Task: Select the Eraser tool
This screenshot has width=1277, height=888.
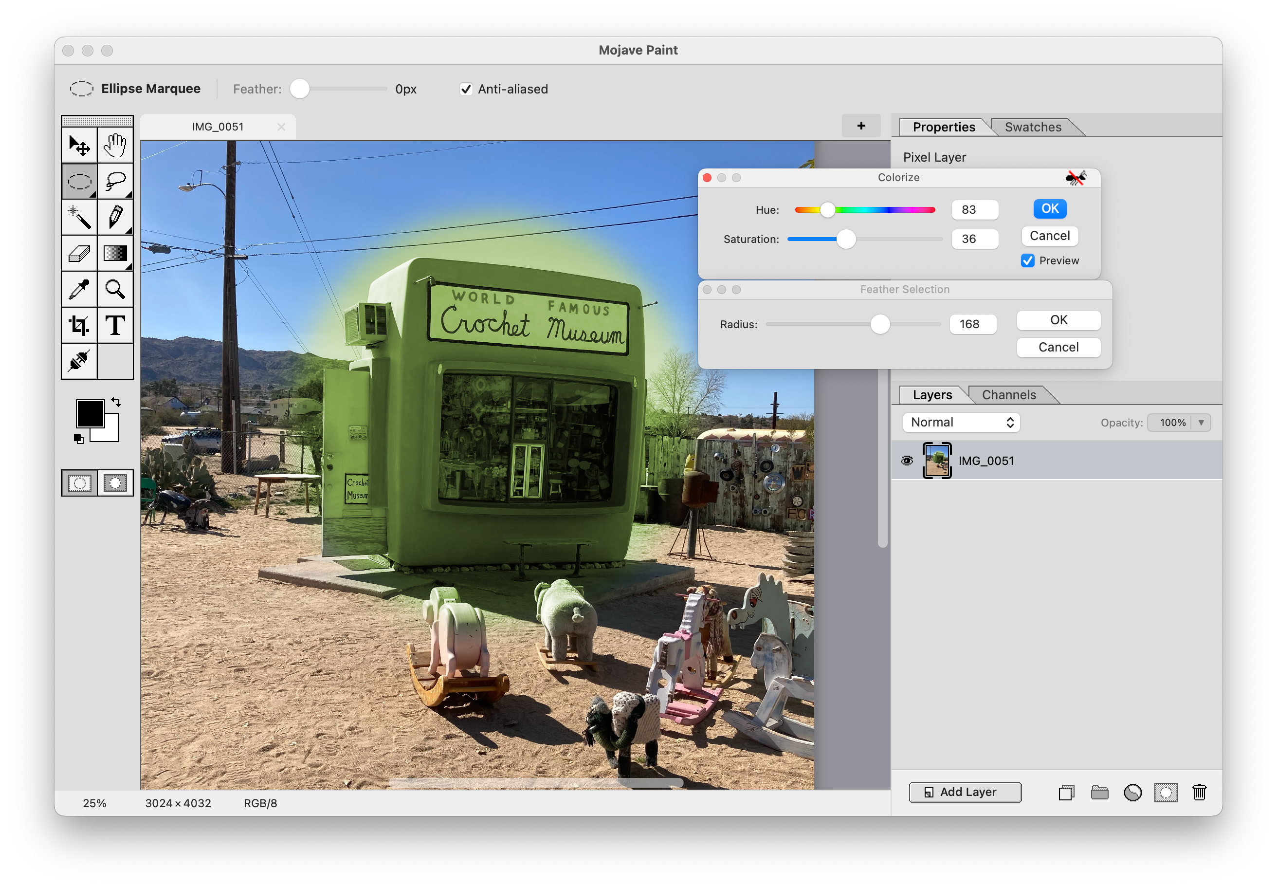Action: 79,253
